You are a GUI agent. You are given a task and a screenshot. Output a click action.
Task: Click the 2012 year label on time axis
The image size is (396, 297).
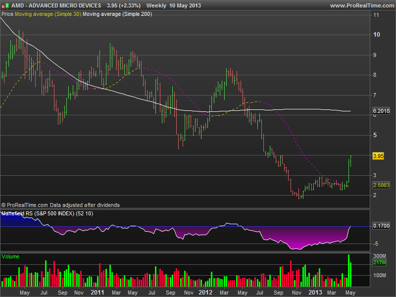tap(205, 293)
